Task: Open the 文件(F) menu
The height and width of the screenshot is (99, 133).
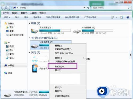Action: point(6,13)
